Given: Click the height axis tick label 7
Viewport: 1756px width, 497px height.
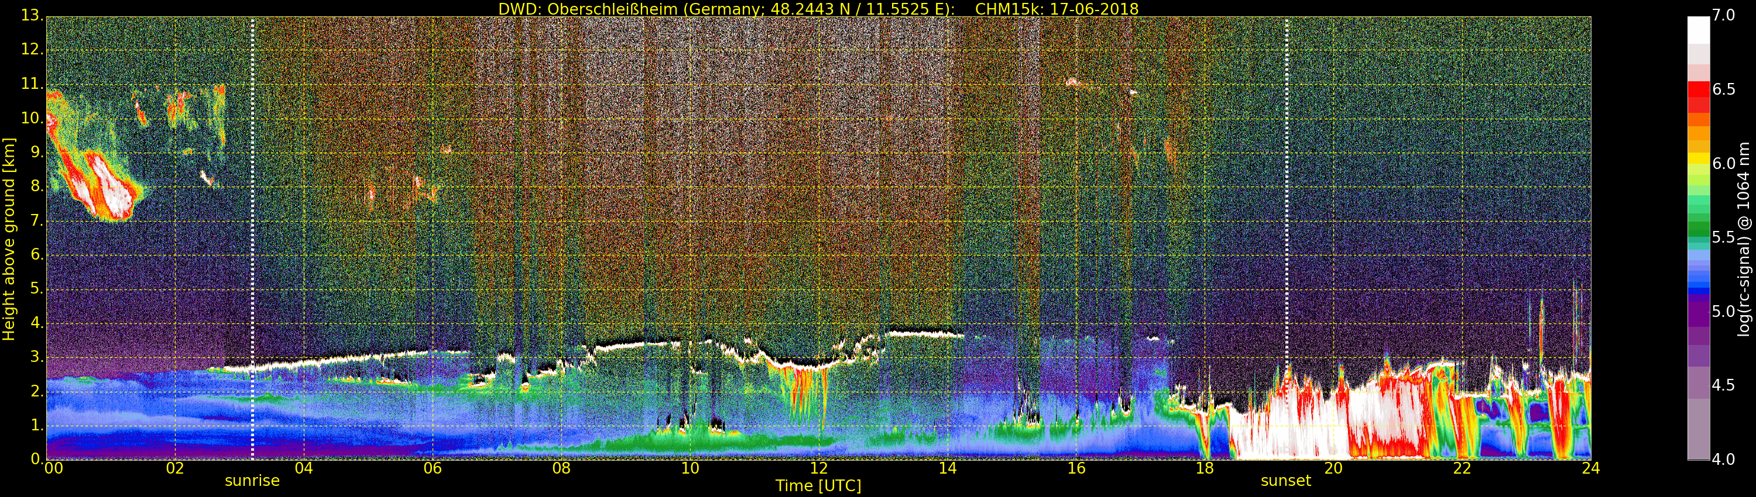Looking at the screenshot, I should (x=36, y=220).
